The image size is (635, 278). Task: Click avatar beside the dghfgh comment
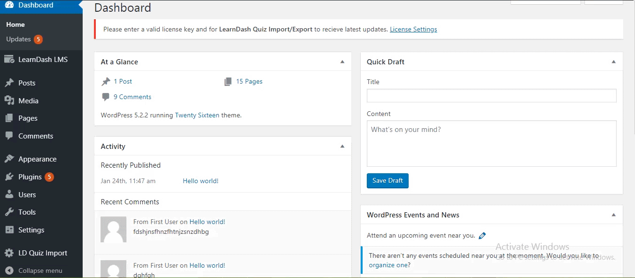[x=114, y=269]
